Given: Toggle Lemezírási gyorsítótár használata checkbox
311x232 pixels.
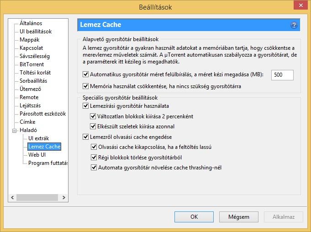Looking at the screenshot, I should 85,105.
